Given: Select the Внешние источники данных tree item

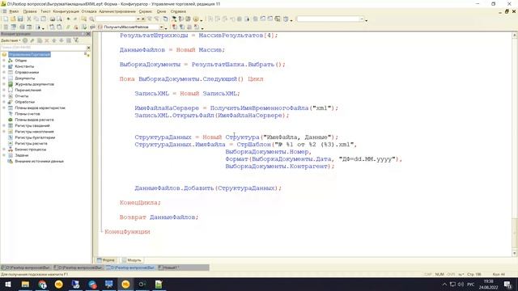Looking at the screenshot, I should pos(39,162).
